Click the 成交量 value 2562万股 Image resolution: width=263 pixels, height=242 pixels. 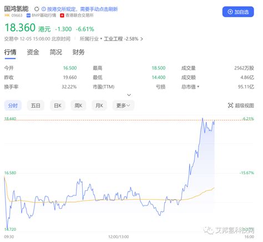[x=244, y=68]
